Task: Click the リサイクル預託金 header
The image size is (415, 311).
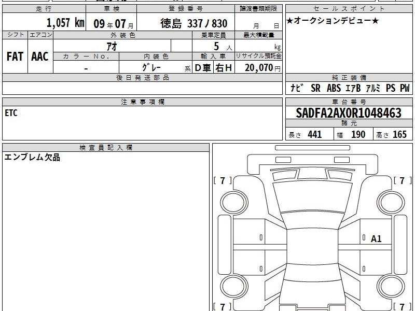Action: tap(258, 56)
